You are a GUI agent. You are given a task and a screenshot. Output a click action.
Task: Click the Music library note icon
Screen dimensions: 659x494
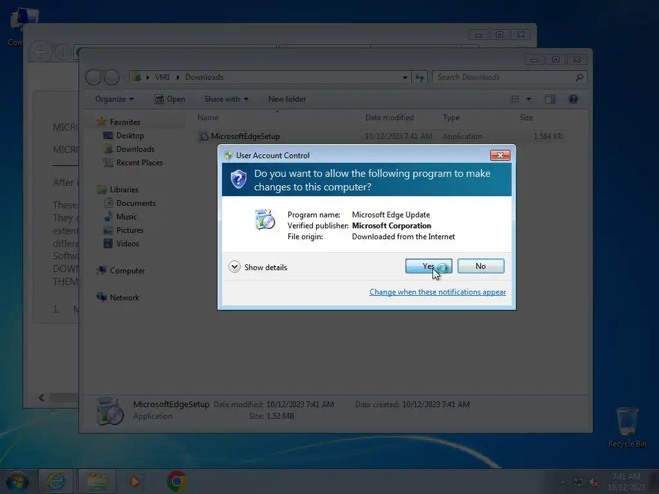(x=108, y=216)
